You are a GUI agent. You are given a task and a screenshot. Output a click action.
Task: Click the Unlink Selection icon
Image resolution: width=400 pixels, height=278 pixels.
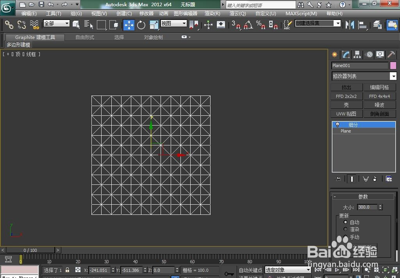[22, 25]
